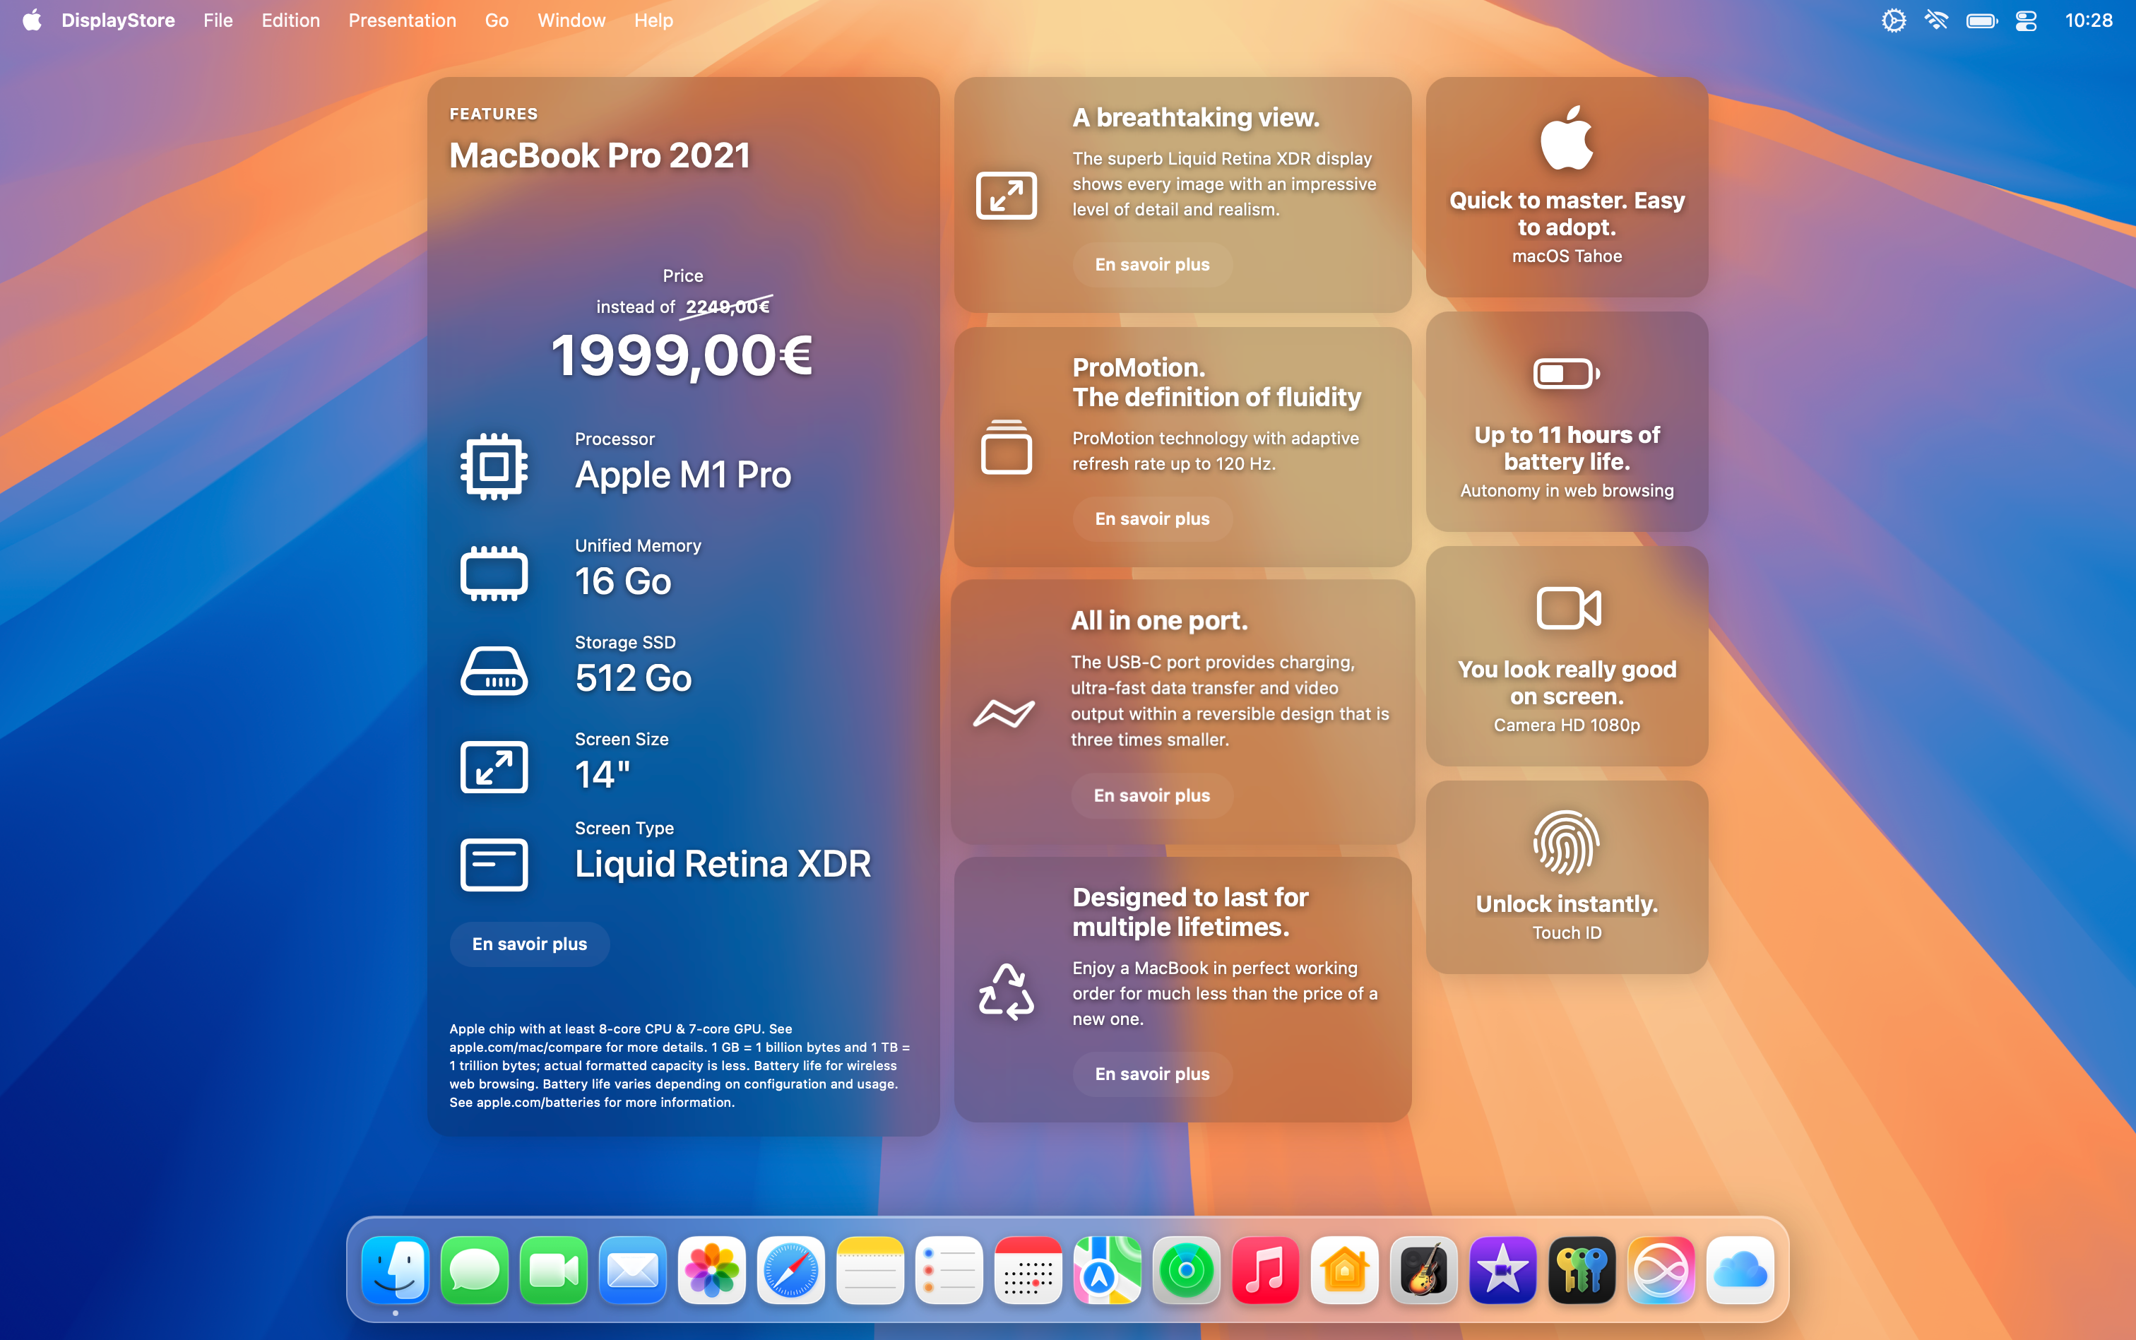The image size is (2136, 1340).
Task: Click the Wi-Fi off icon in menu bar
Action: 1937,20
